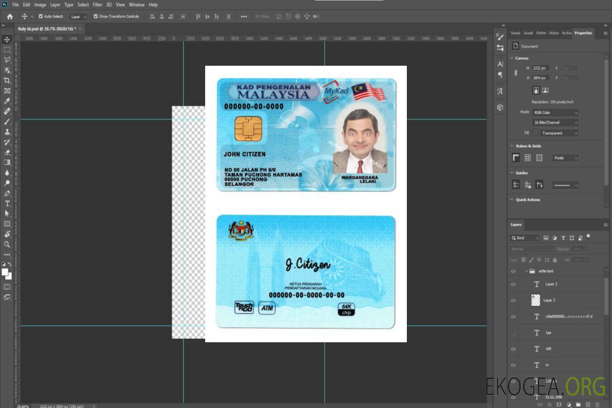The image size is (612, 408).
Task: Select the Clone Stamp tool
Action: pyautogui.click(x=7, y=132)
